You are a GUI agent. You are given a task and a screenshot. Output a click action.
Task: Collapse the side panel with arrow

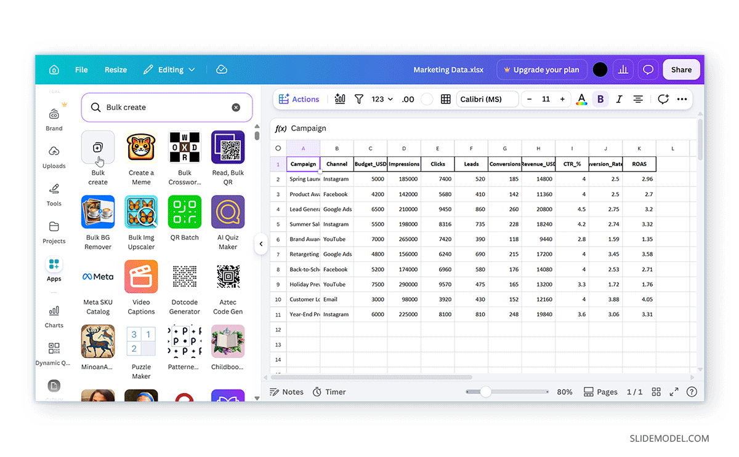click(x=261, y=244)
